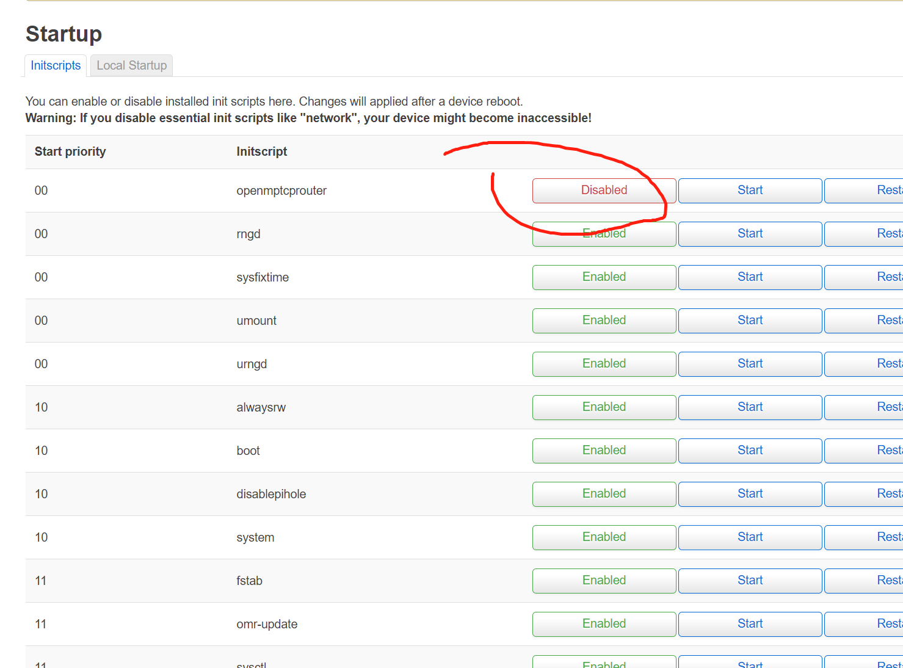Disable the rngd init script
The height and width of the screenshot is (668, 903).
[604, 234]
